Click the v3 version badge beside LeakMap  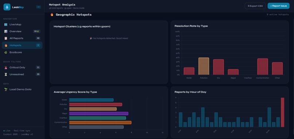click(x=38, y=7)
